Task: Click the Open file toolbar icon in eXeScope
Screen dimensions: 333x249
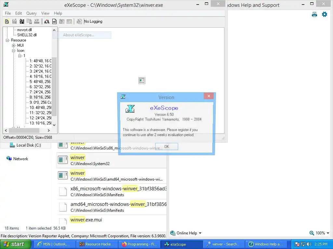Action: (x=7, y=21)
